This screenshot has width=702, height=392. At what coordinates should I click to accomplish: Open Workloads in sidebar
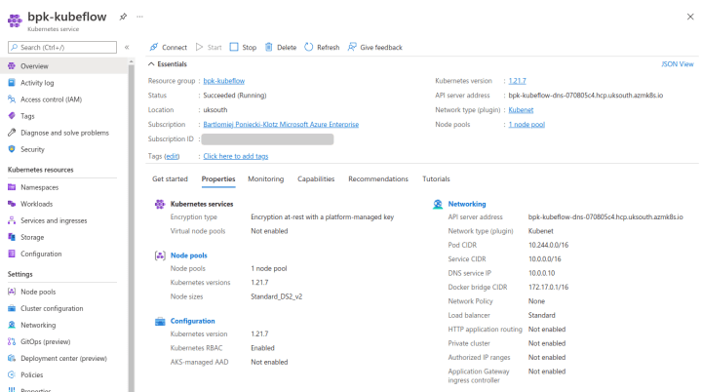click(x=37, y=204)
